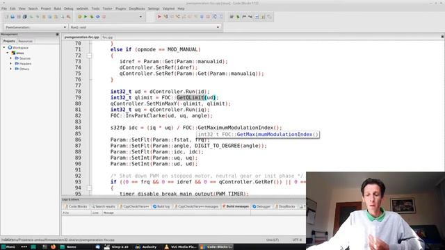This screenshot has height=250, width=445.
Task: Switch to Gimp-2.10 in the taskbar
Action: pyautogui.click(x=117, y=247)
